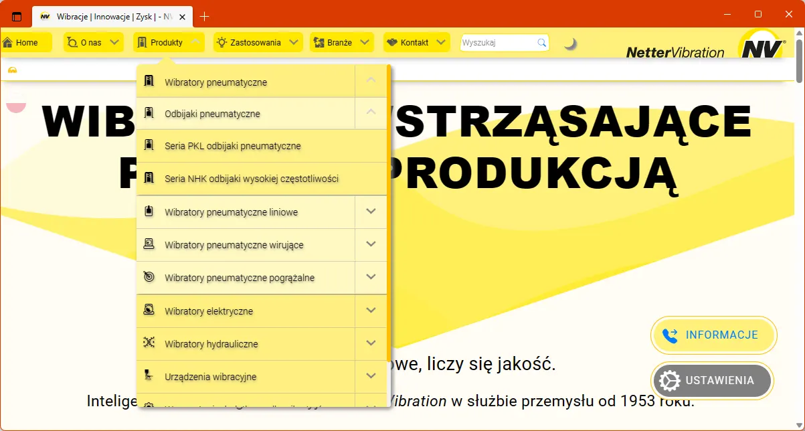Open the USTAWIENIA settings button
The image size is (805, 431).
(x=712, y=381)
